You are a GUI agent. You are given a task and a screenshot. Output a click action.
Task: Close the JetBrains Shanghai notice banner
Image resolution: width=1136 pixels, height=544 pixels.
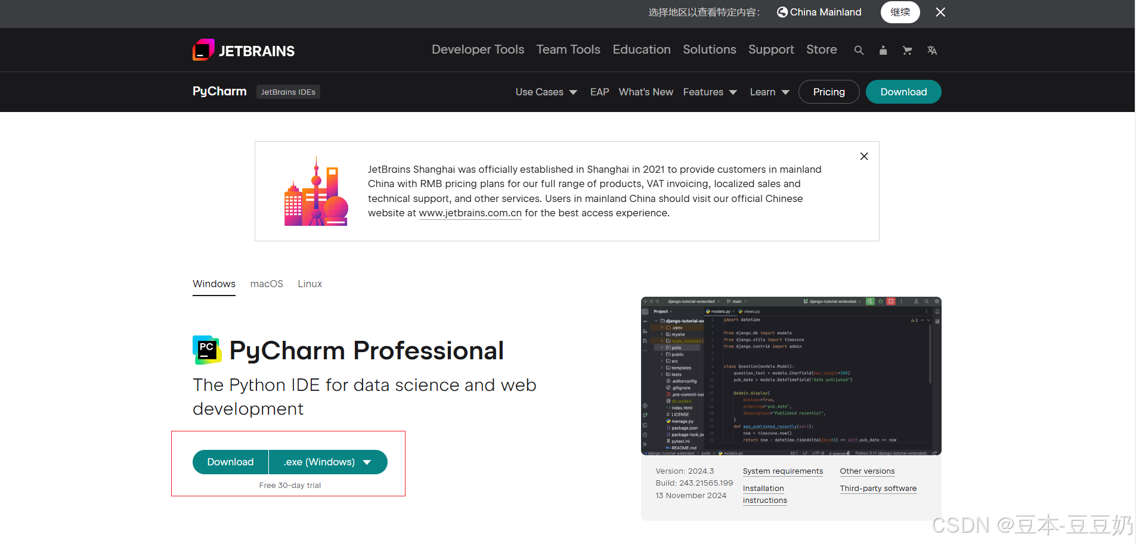click(x=864, y=156)
